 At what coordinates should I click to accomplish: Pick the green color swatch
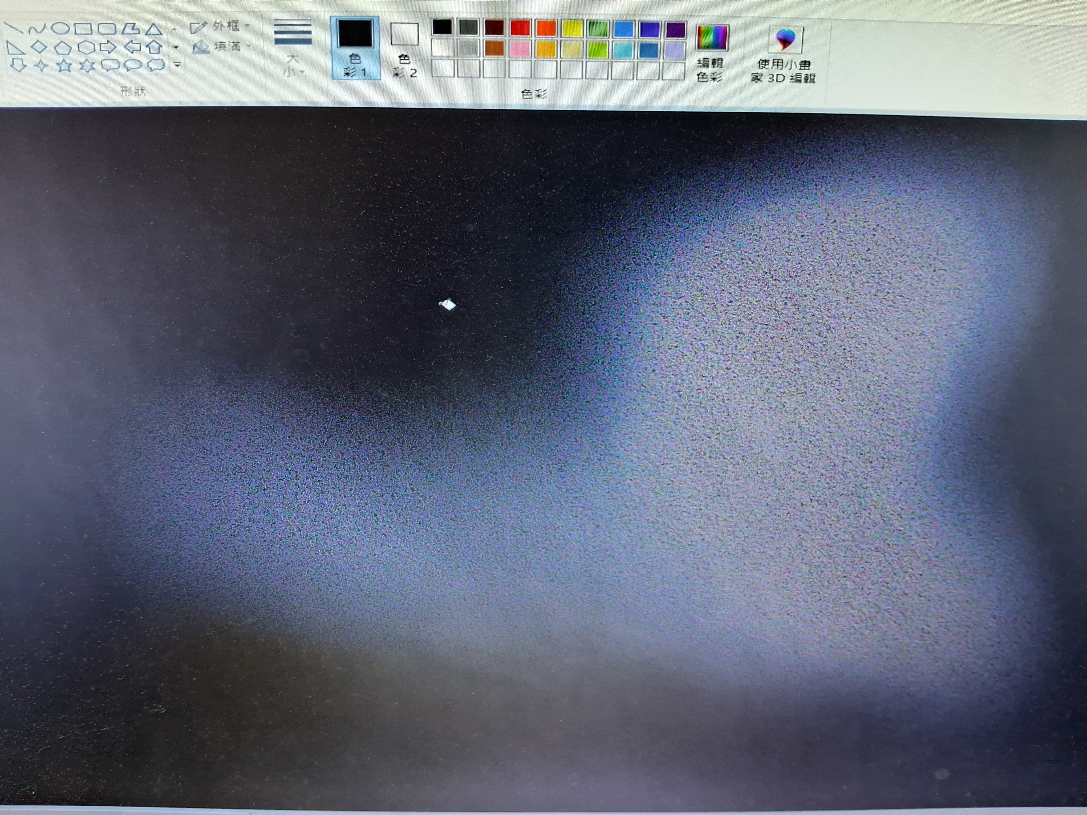pos(598,29)
